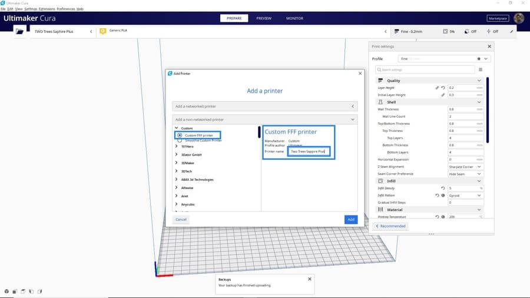530x298 pixels.
Task: Click the user account avatar
Action: point(519,18)
